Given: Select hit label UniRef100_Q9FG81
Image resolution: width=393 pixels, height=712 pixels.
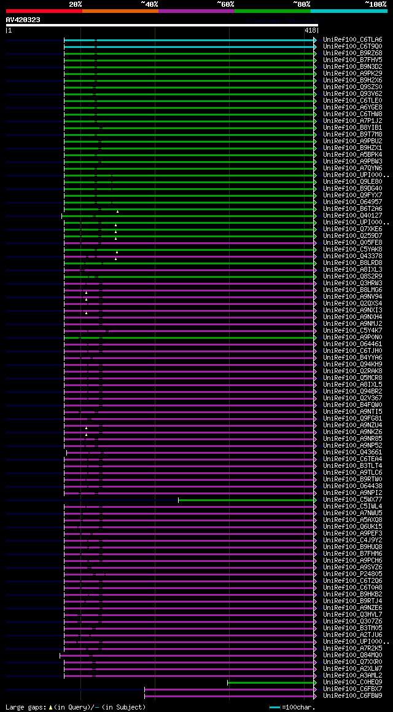Looking at the screenshot, I should 352,419.
